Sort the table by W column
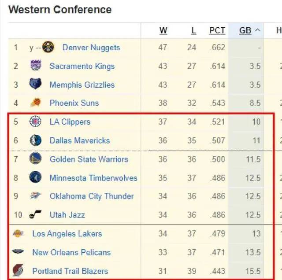282x280 pixels. pos(163,30)
